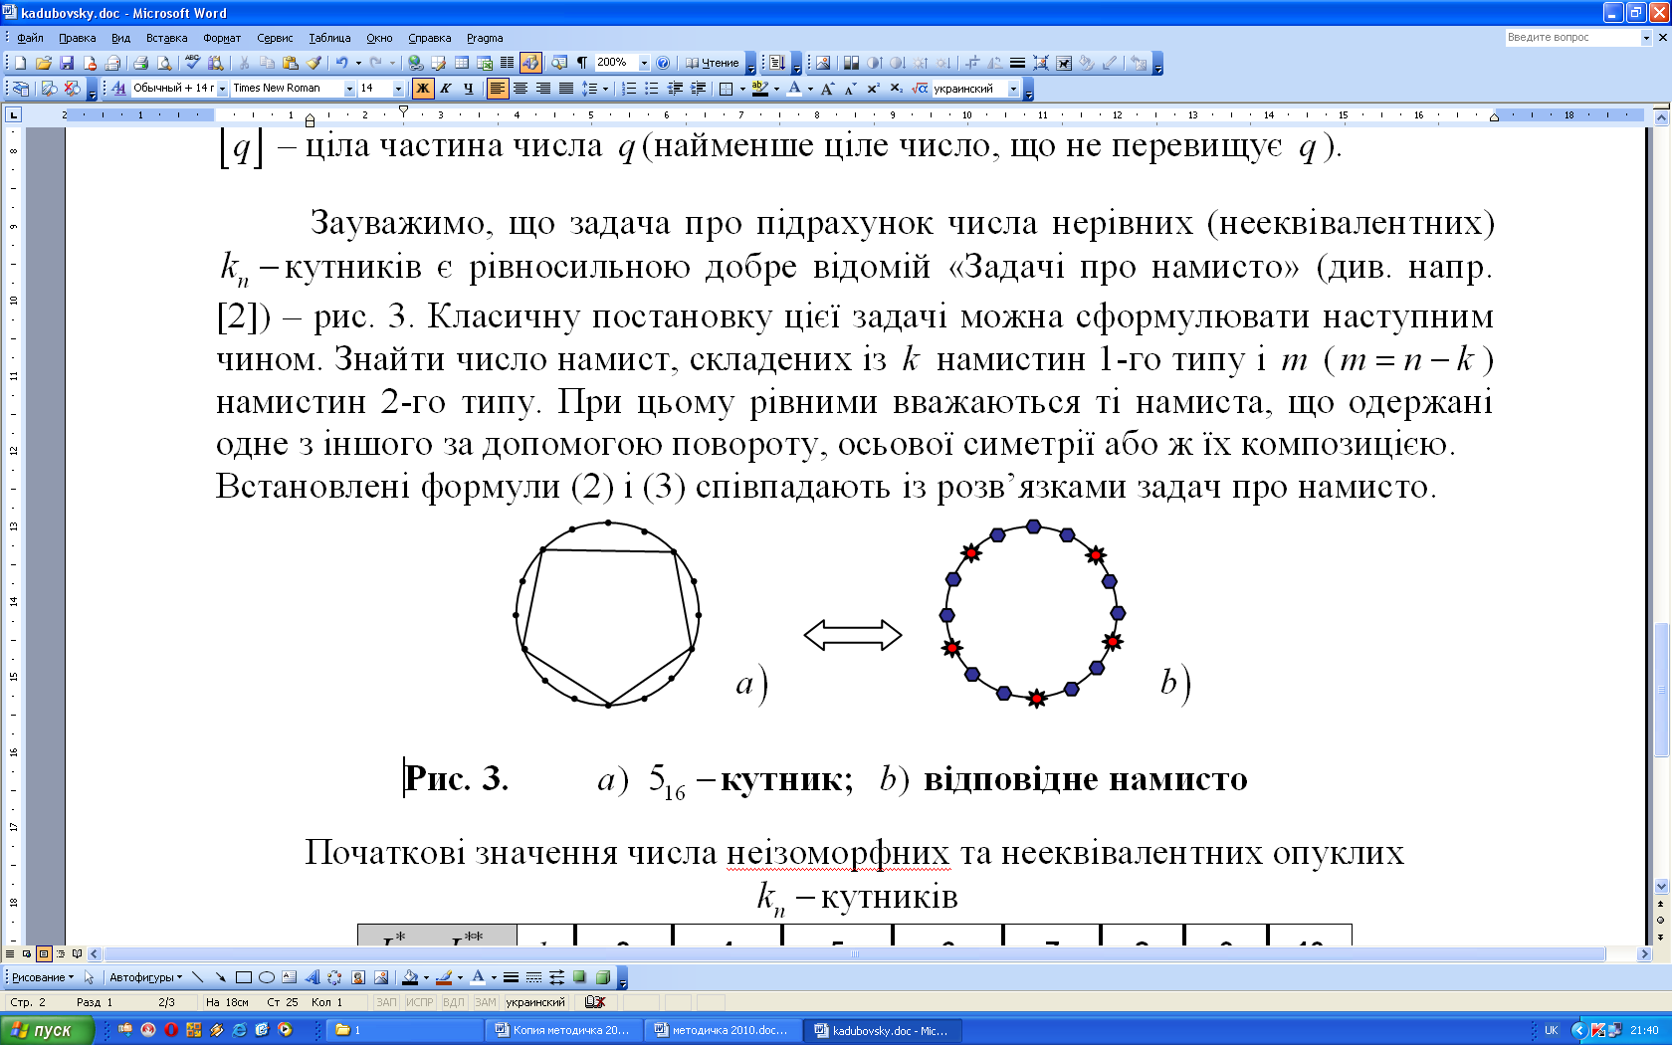Insert a text box from Drawing toolbar
This screenshot has width=1672, height=1045.
(289, 977)
